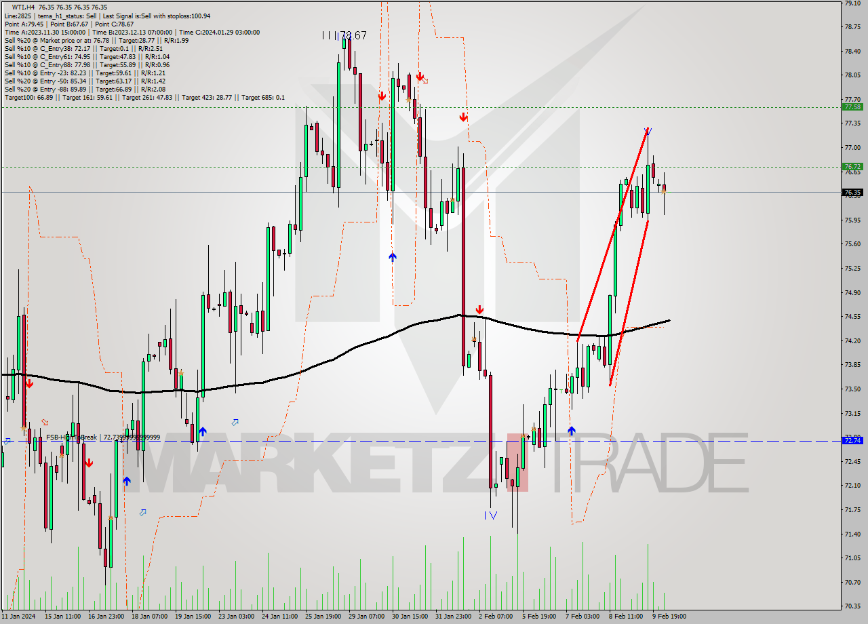This screenshot has height=624, width=868.
Task: Click the 72.10 price axis value
Action: tap(852, 486)
